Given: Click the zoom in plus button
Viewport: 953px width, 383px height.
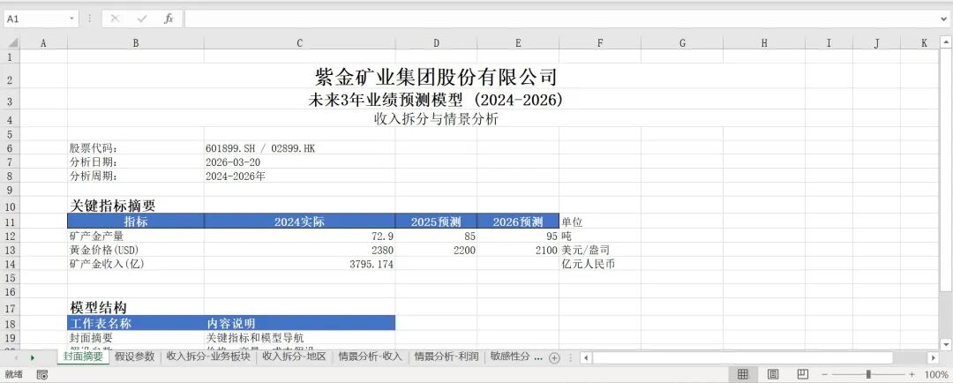Looking at the screenshot, I should click(912, 374).
